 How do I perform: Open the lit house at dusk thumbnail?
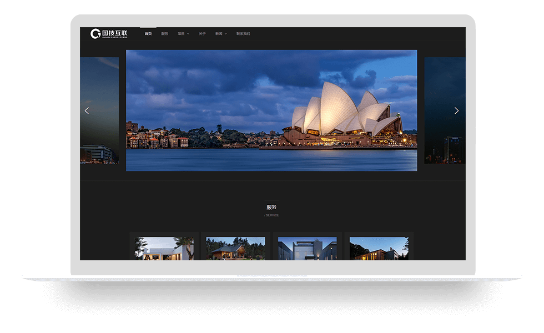[x=379, y=249]
